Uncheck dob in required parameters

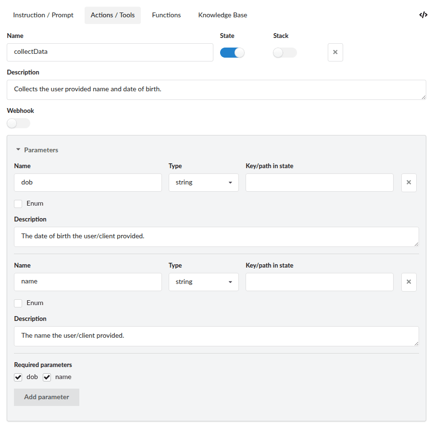pyautogui.click(x=18, y=377)
